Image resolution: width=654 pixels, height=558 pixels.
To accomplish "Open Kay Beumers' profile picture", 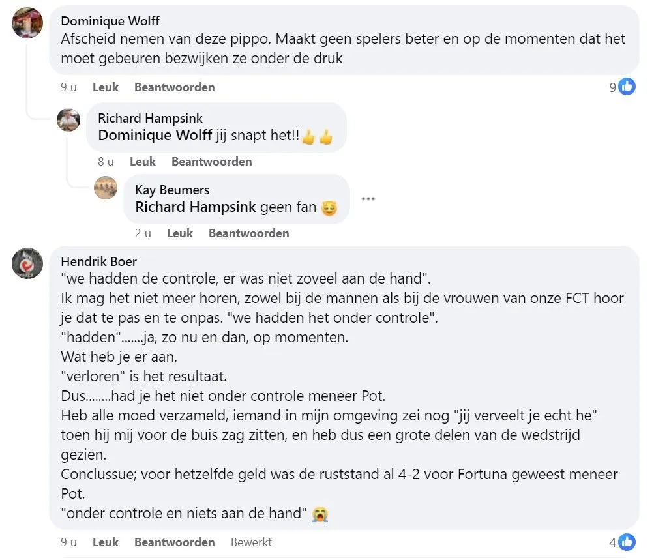I will click(106, 188).
